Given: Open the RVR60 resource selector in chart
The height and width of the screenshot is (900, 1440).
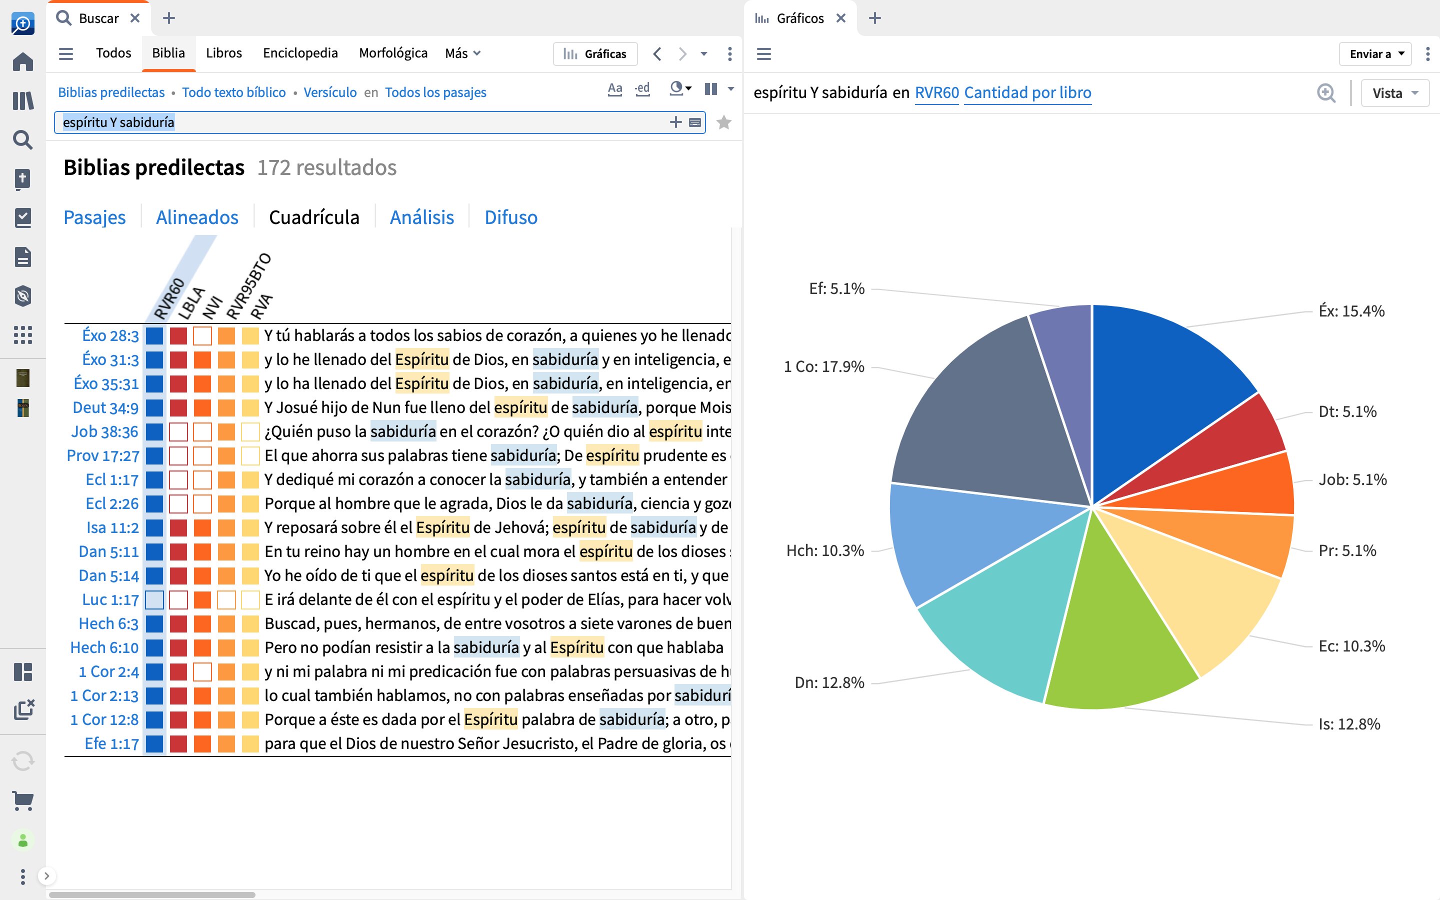Looking at the screenshot, I should (936, 93).
